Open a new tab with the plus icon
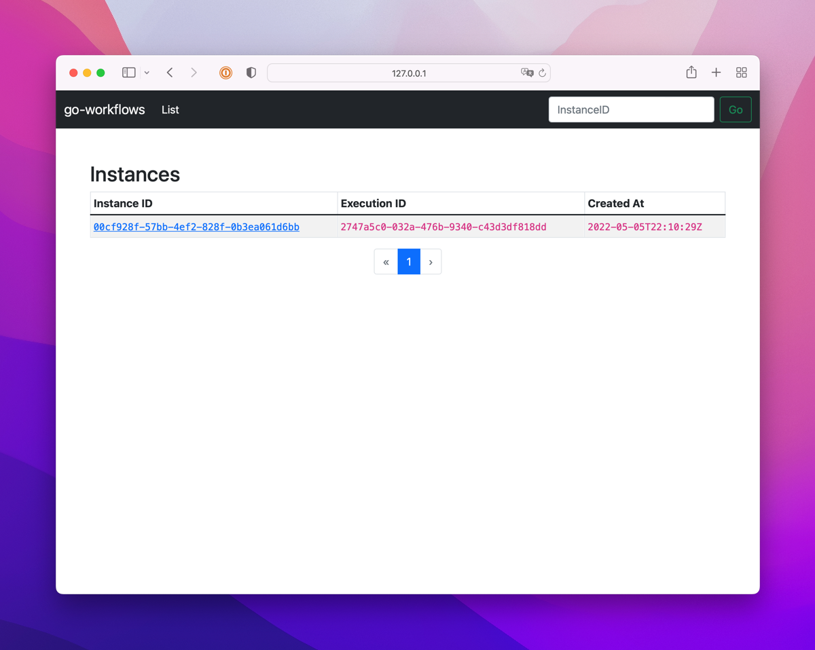The height and width of the screenshot is (650, 815). (716, 73)
